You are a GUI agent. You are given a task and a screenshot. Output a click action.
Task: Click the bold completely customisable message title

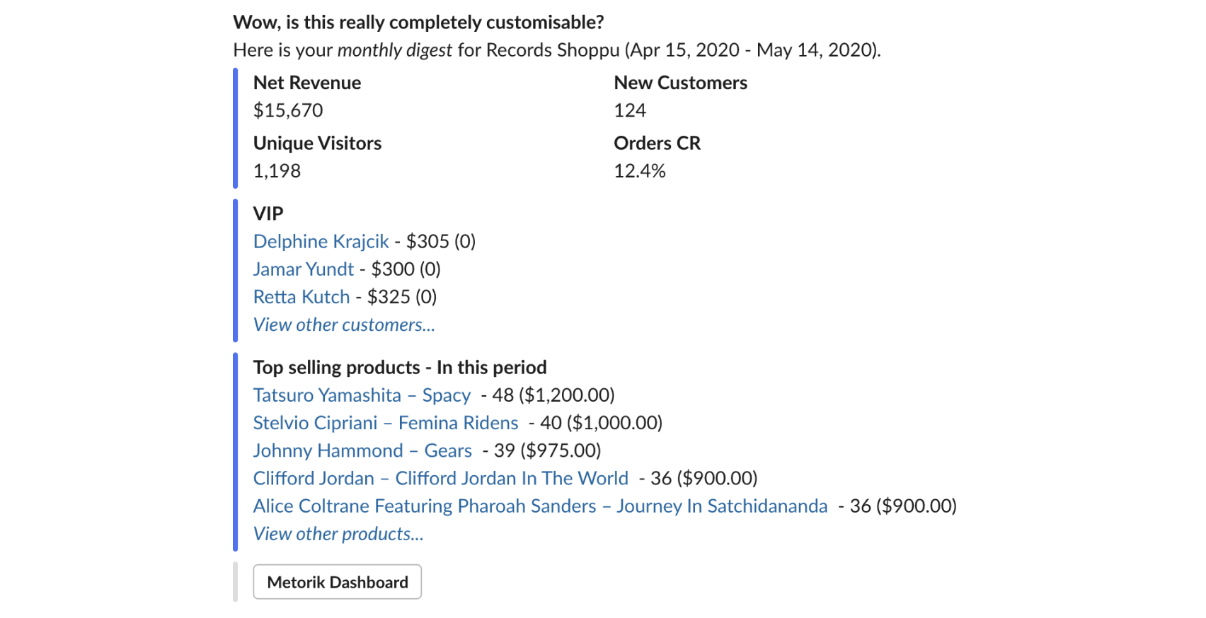[418, 23]
